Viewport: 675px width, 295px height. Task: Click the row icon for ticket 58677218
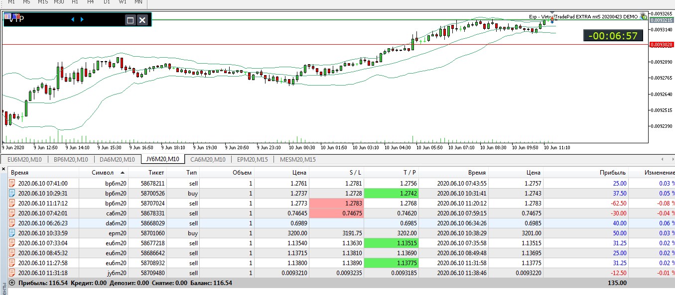click(12, 243)
